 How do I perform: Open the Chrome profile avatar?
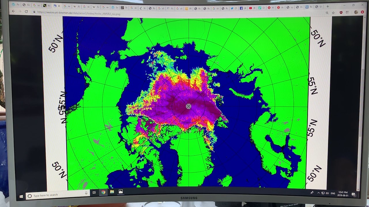point(356,12)
